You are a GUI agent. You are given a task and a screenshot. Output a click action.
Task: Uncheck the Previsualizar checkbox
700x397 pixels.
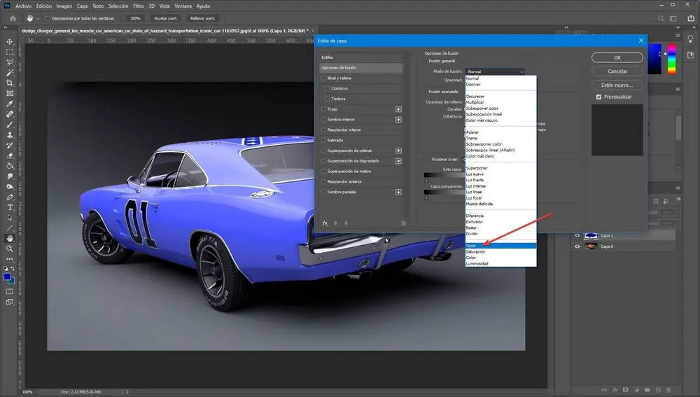[x=598, y=97]
